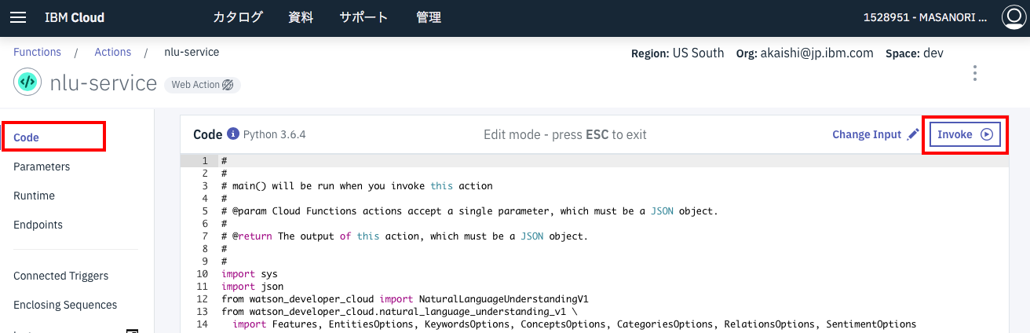Click the Space: dev text
Screen dimensions: 1030x333
tap(914, 53)
